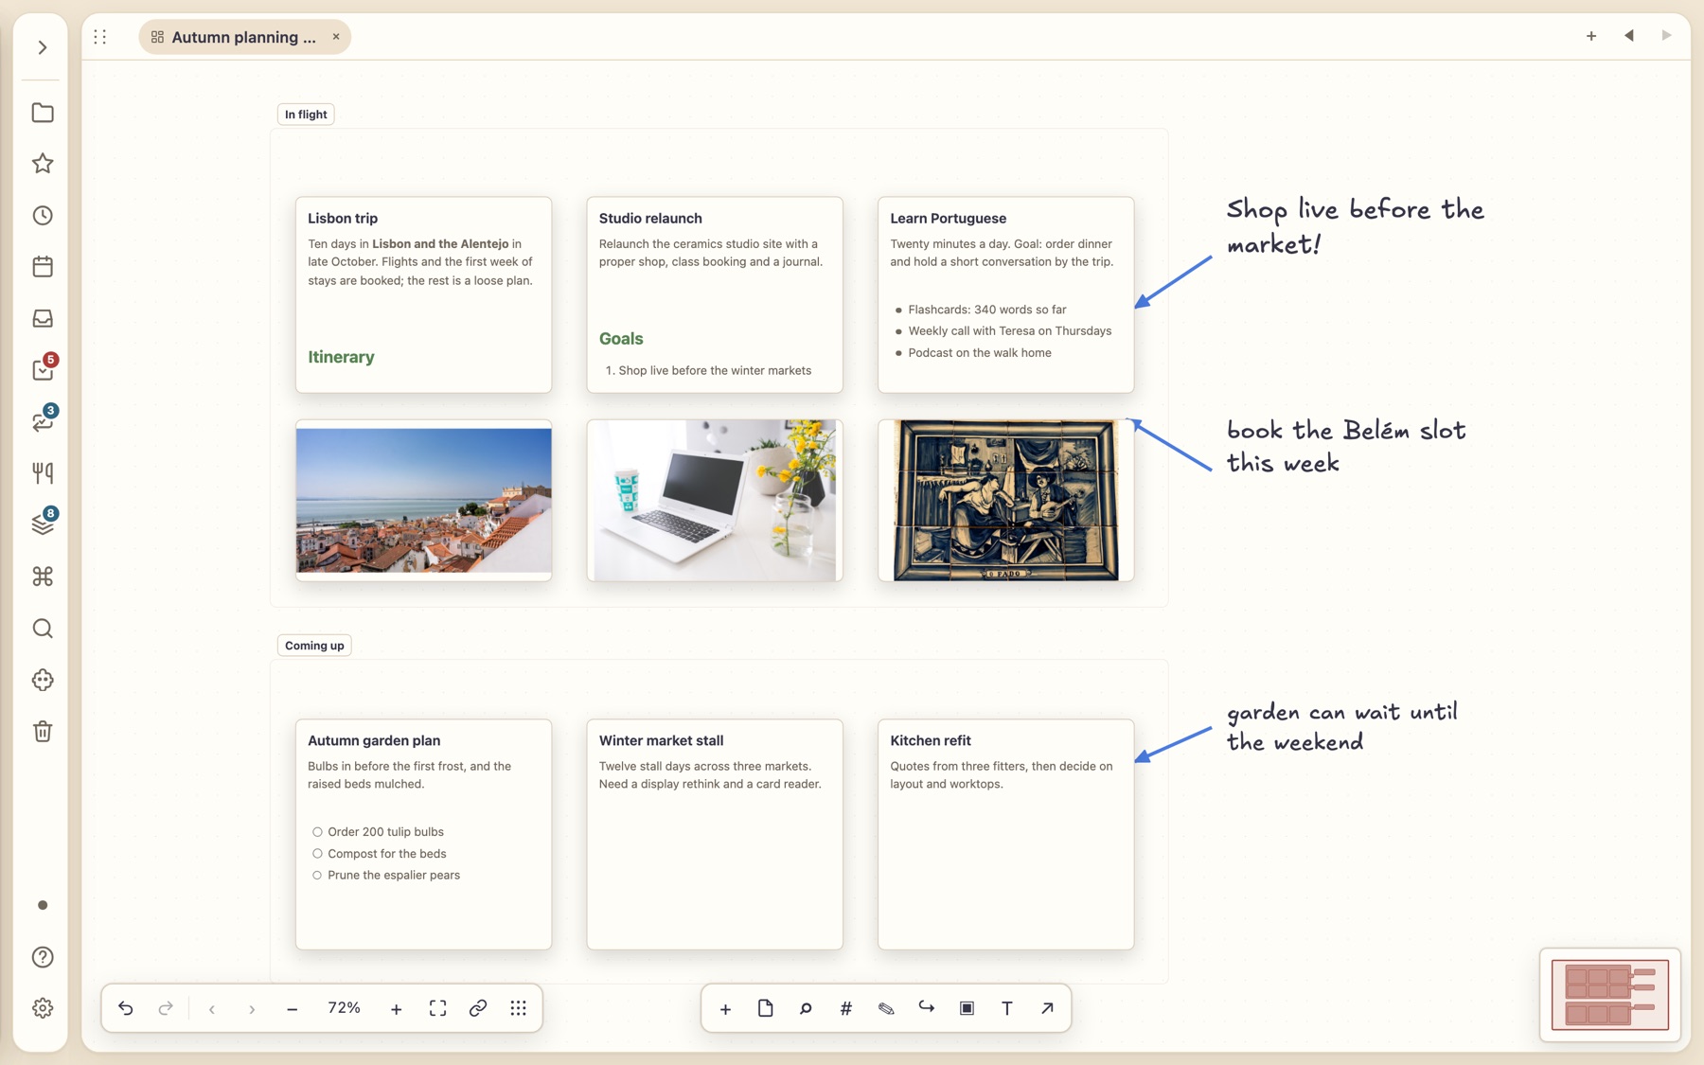Click the tab drag handle dots icon
The image size is (1704, 1065).
pos(100,37)
